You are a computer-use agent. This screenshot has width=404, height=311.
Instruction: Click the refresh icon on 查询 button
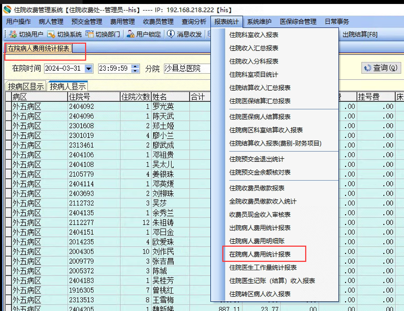click(367, 68)
